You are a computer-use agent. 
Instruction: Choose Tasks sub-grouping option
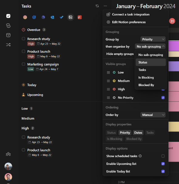[x=150, y=70]
